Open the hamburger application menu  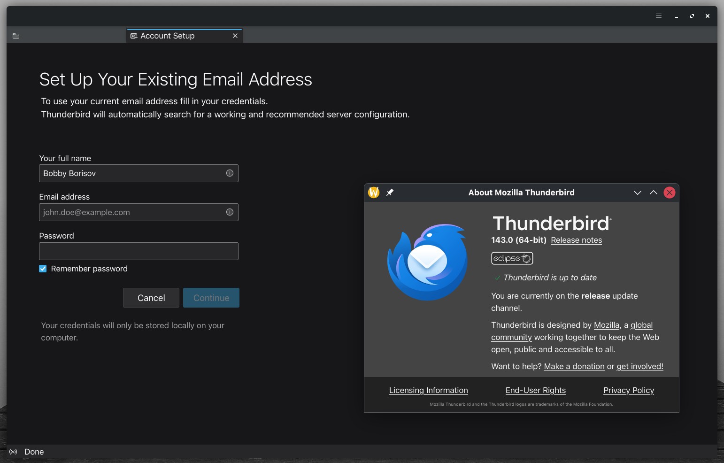click(x=659, y=16)
